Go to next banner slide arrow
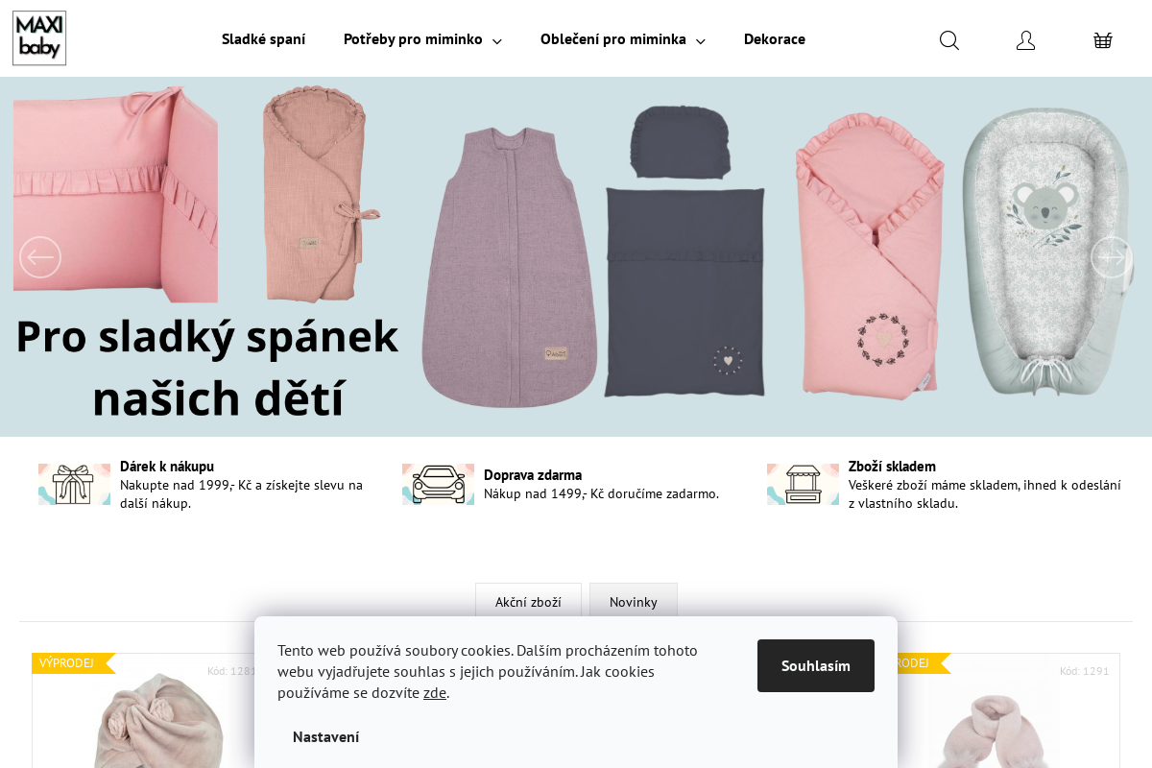1152x768 pixels. pos(1112,257)
